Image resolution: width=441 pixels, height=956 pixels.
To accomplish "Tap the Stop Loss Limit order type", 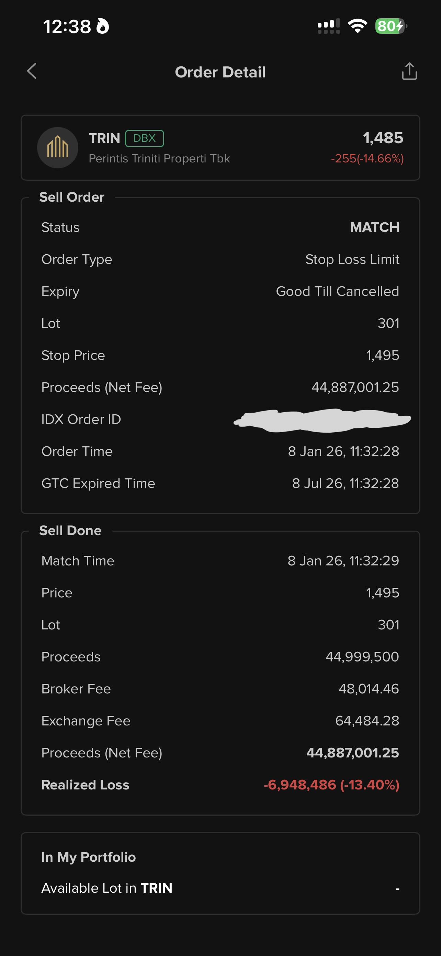I will click(352, 259).
